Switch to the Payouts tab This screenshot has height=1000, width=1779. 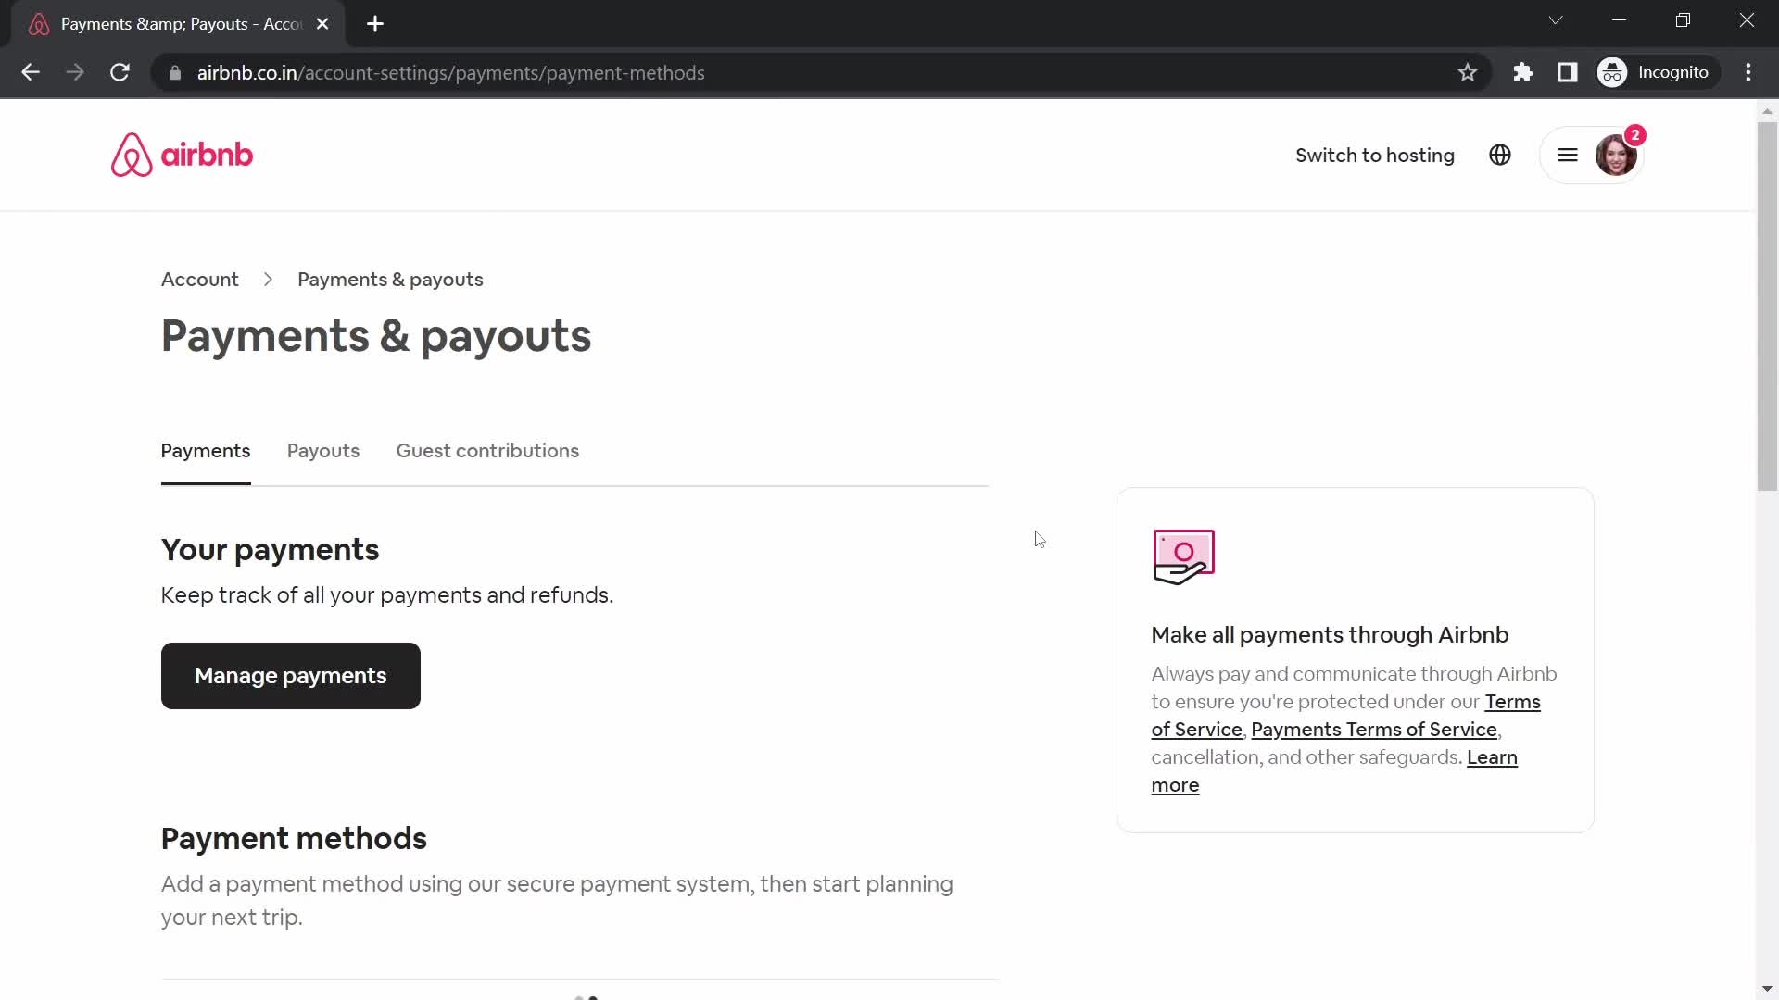(x=322, y=451)
